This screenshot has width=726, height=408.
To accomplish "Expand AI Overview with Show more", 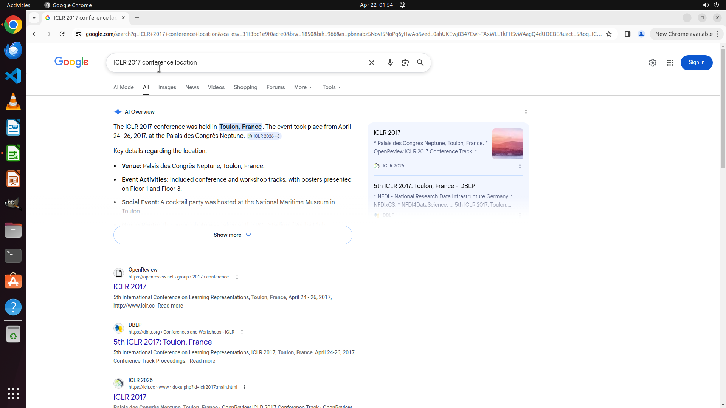I will [x=233, y=235].
